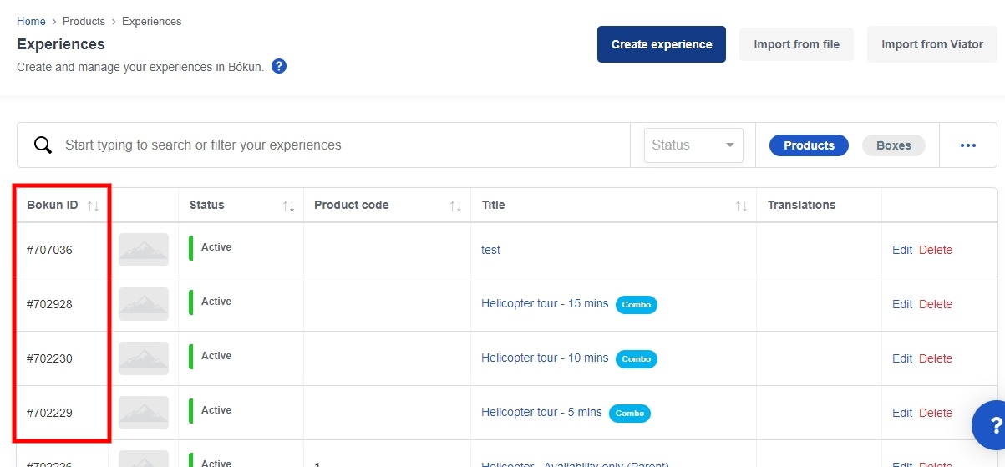
Task: Click the Translations column header
Action: (801, 205)
